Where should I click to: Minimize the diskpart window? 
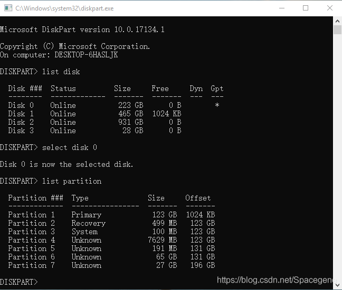coord(282,8)
